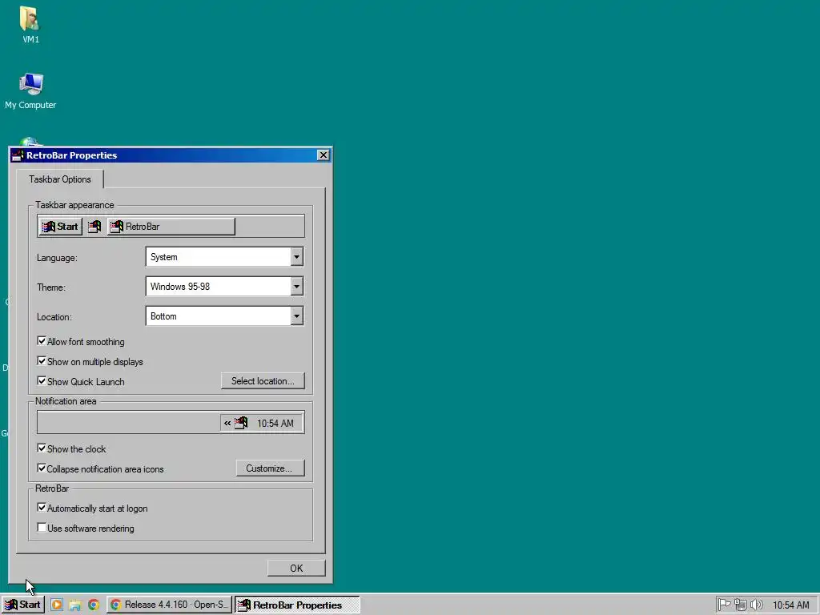This screenshot has height=615, width=820.
Task: Click clock 10:54 AM in notification preview
Action: click(275, 423)
